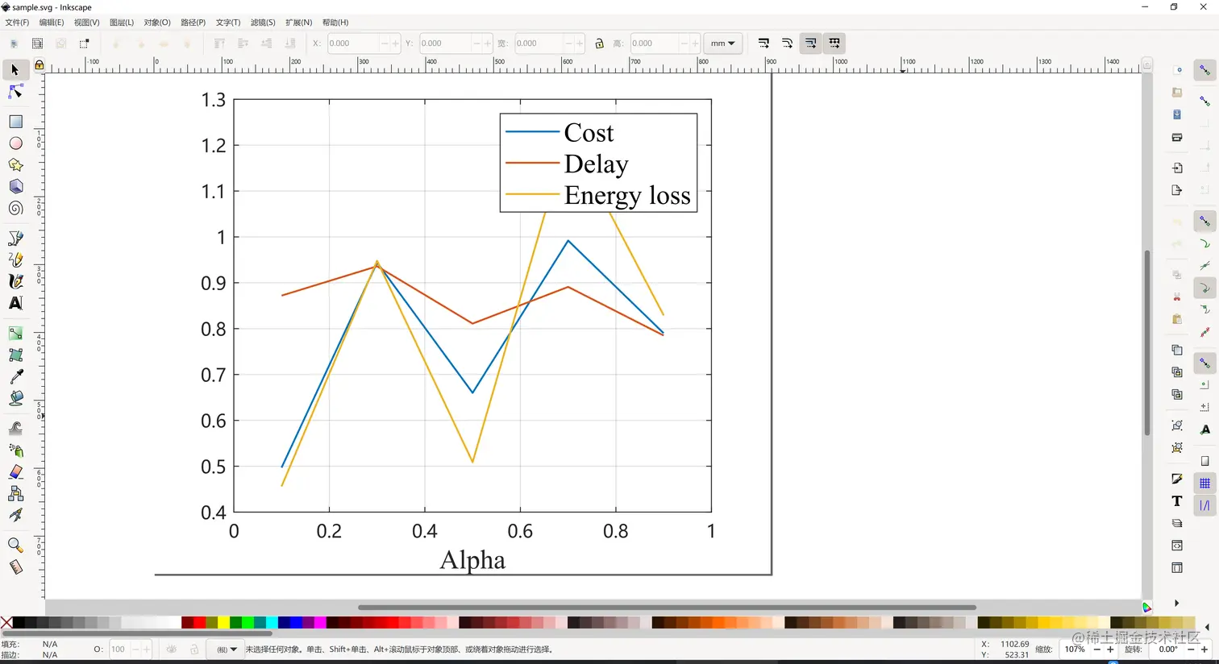
Task: Select the 3D box tool
Action: [15, 187]
